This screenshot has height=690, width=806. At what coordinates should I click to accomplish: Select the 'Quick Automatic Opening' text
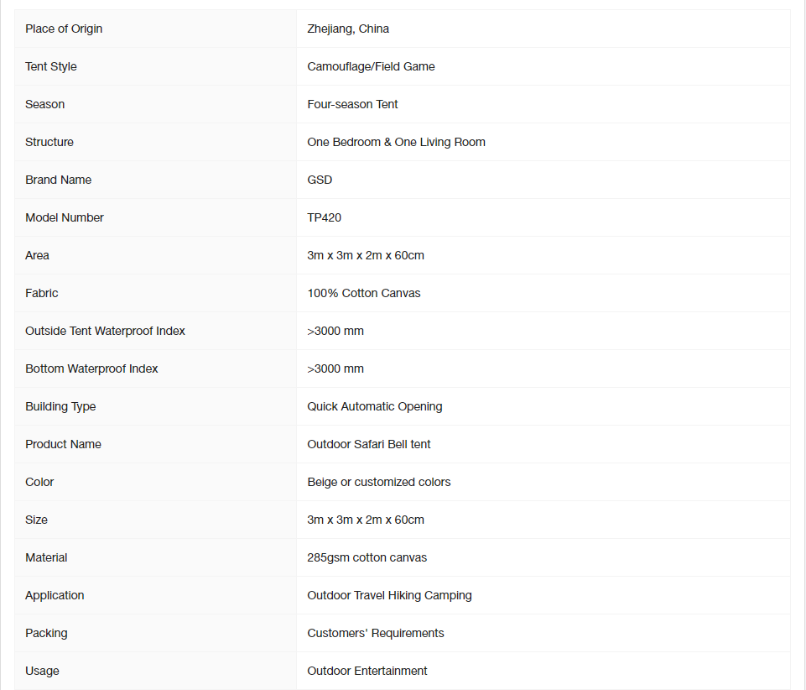point(375,406)
